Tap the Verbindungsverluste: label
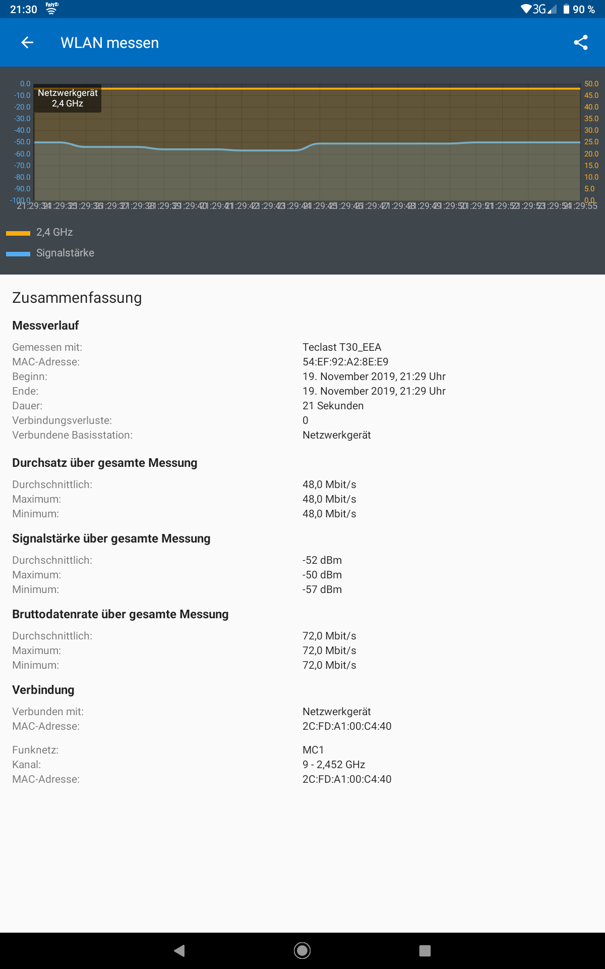This screenshot has height=969, width=605. (62, 420)
